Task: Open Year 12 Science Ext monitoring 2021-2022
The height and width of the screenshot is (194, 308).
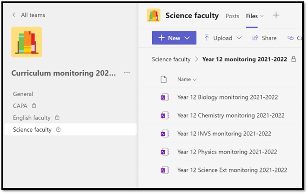Action: [232, 170]
